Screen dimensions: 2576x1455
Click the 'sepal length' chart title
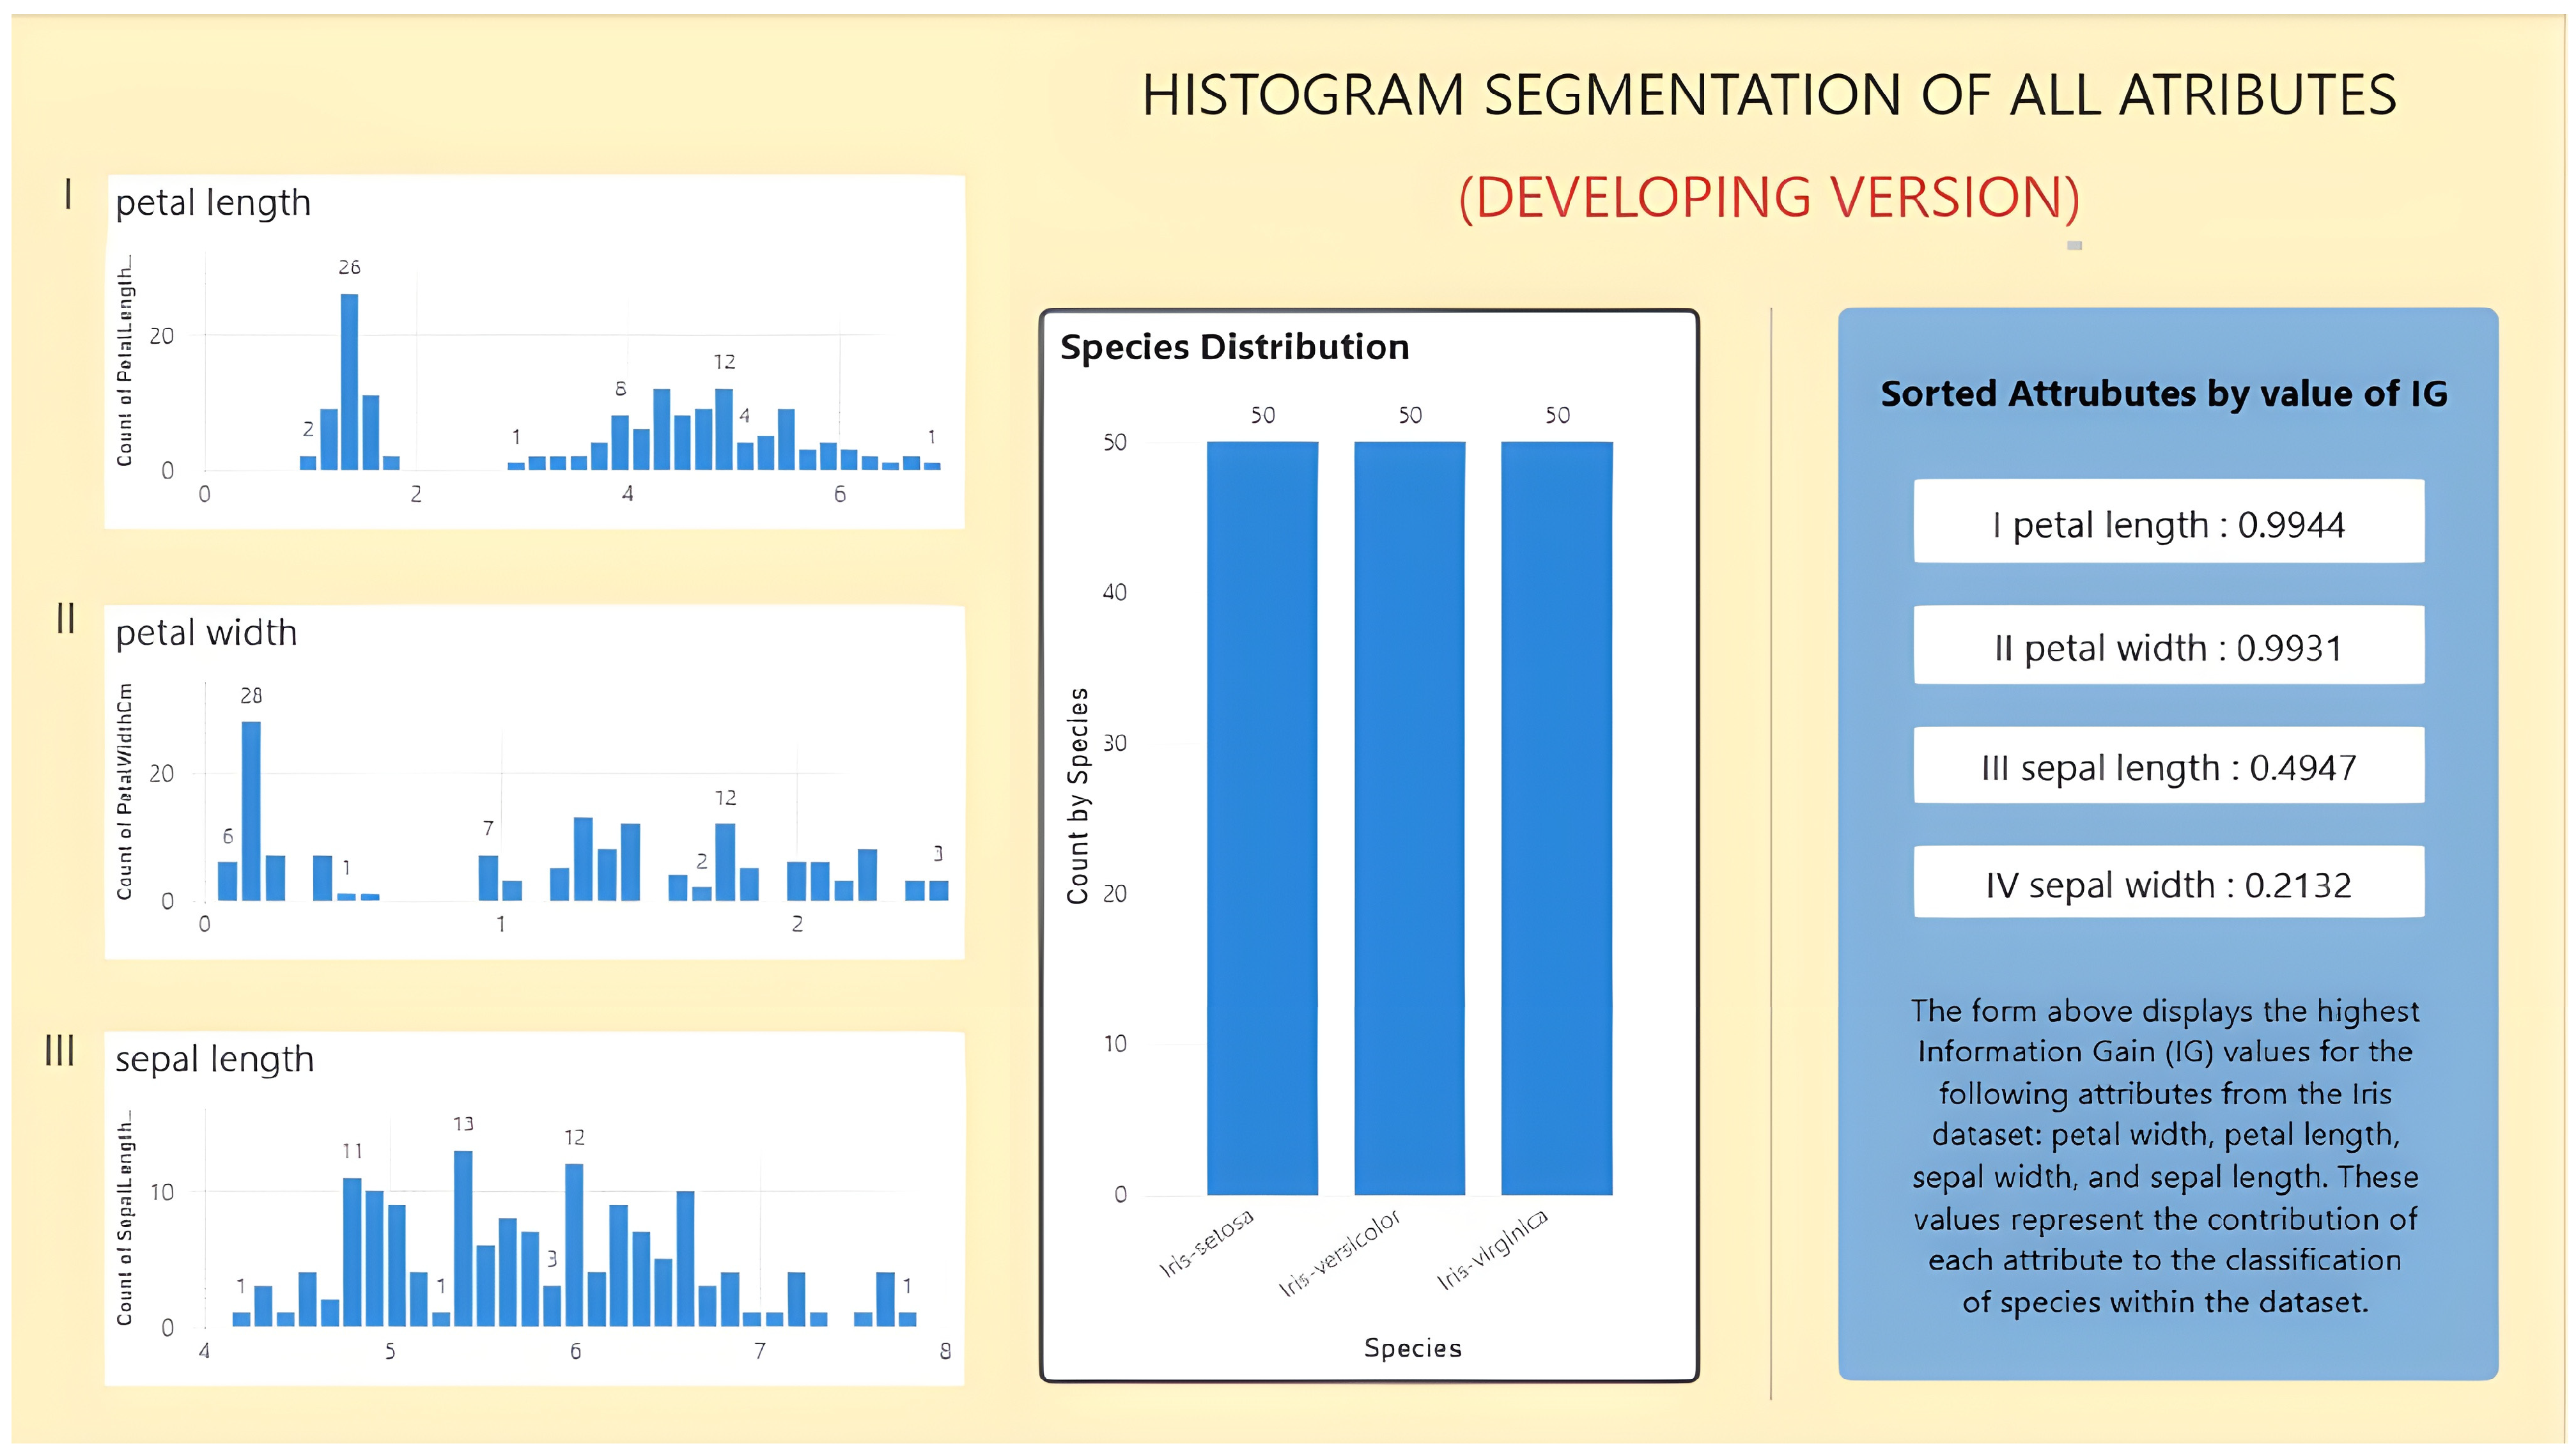214,1059
